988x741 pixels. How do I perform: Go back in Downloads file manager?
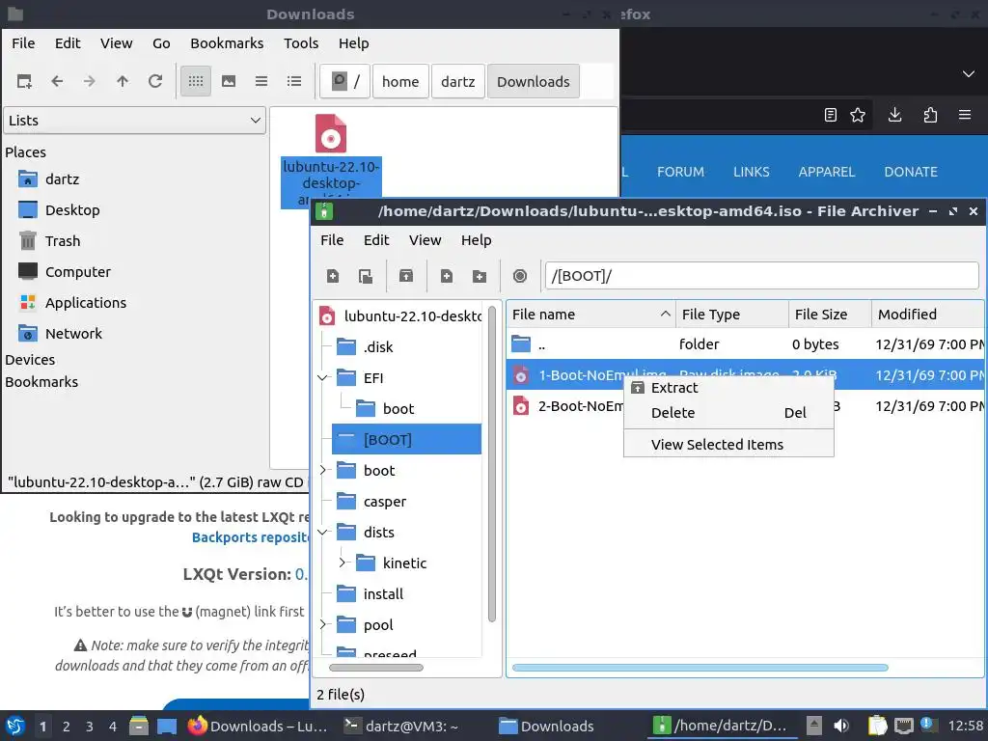(57, 81)
